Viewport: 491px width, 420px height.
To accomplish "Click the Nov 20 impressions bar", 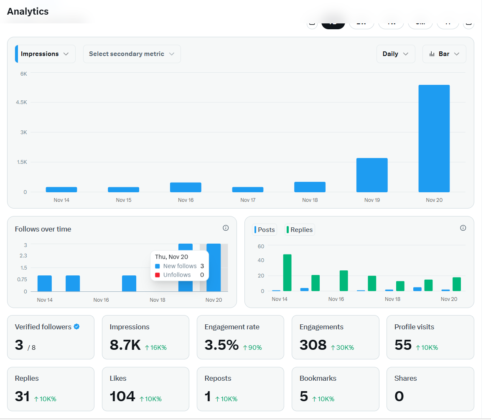I will tap(434, 138).
